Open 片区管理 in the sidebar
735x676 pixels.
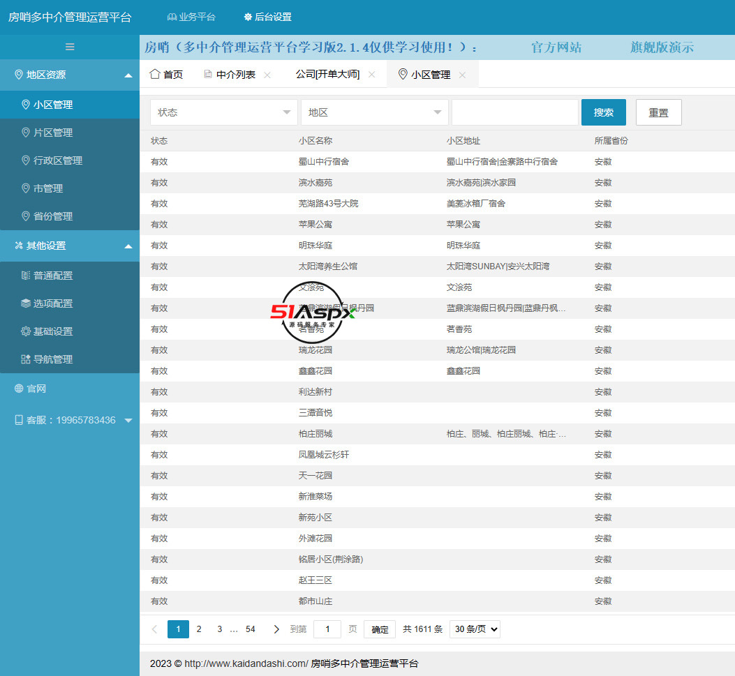pos(52,133)
